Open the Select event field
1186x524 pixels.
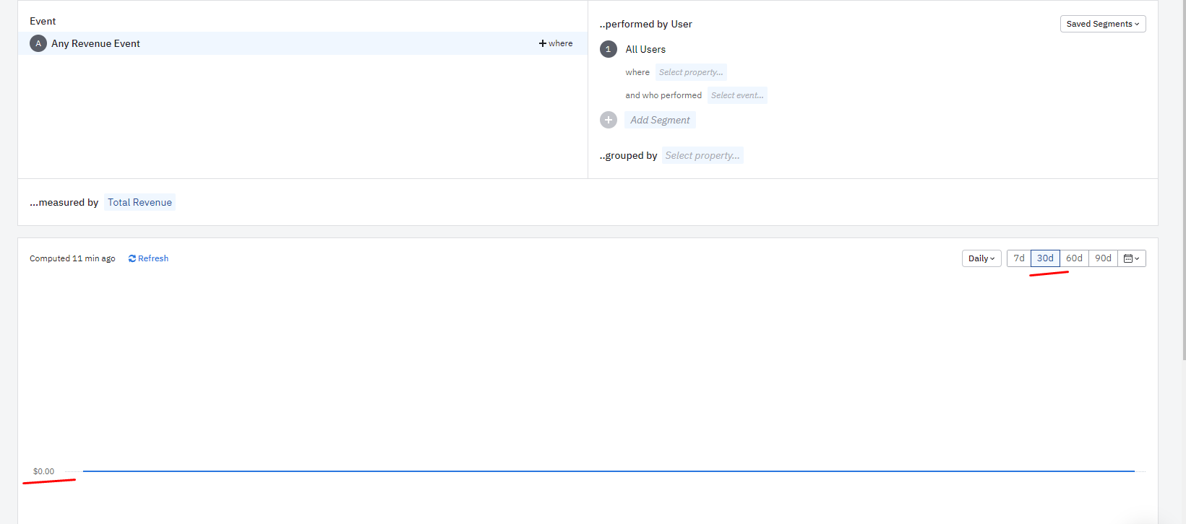(x=737, y=95)
